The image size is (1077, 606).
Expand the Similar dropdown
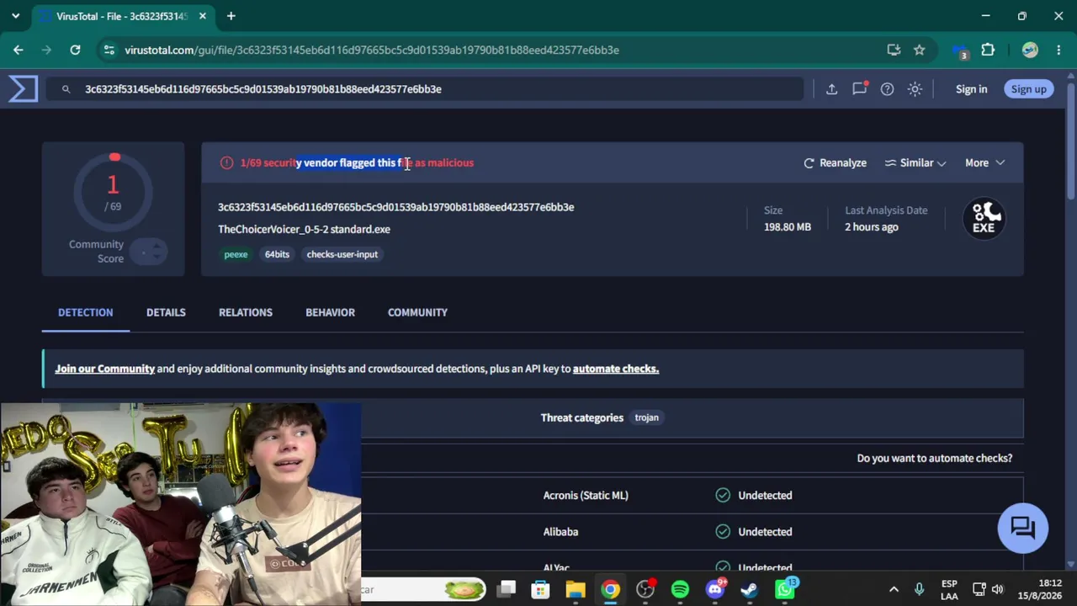pos(915,162)
